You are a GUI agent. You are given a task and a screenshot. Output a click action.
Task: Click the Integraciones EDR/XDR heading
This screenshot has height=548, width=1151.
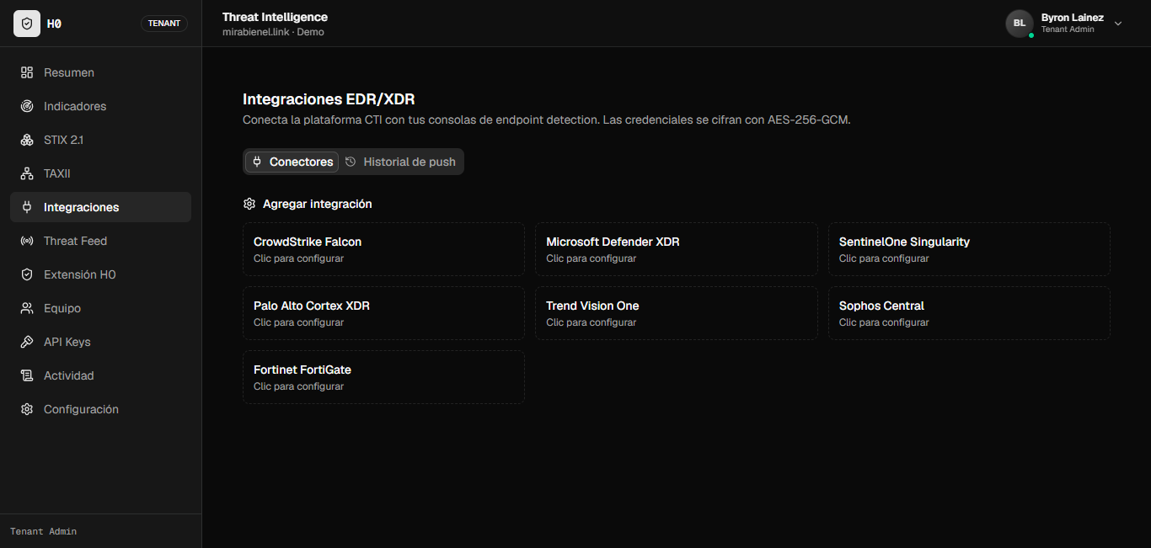329,99
